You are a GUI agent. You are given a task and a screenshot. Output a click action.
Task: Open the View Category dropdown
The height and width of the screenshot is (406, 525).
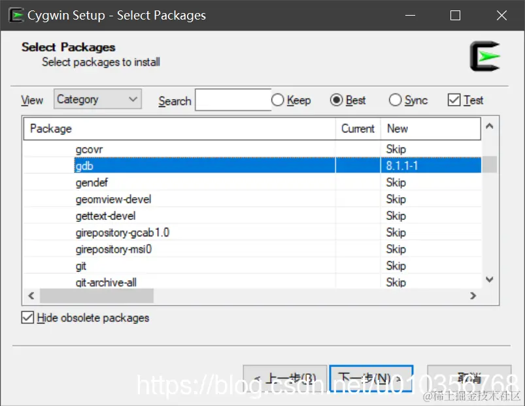coord(98,99)
